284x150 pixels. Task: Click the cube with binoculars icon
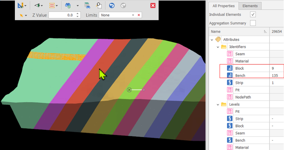coord(87,5)
